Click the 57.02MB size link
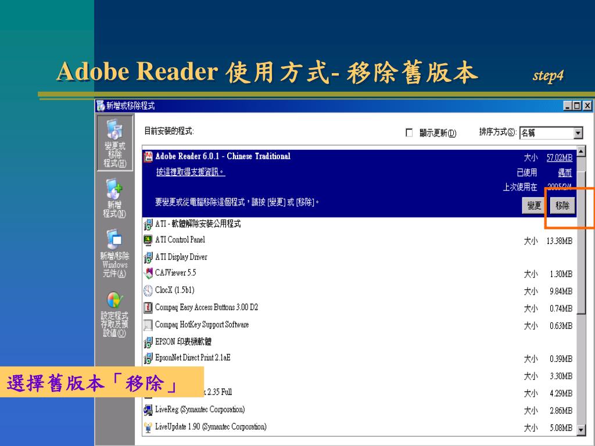Screen dimensions: 595x446 coord(560,157)
